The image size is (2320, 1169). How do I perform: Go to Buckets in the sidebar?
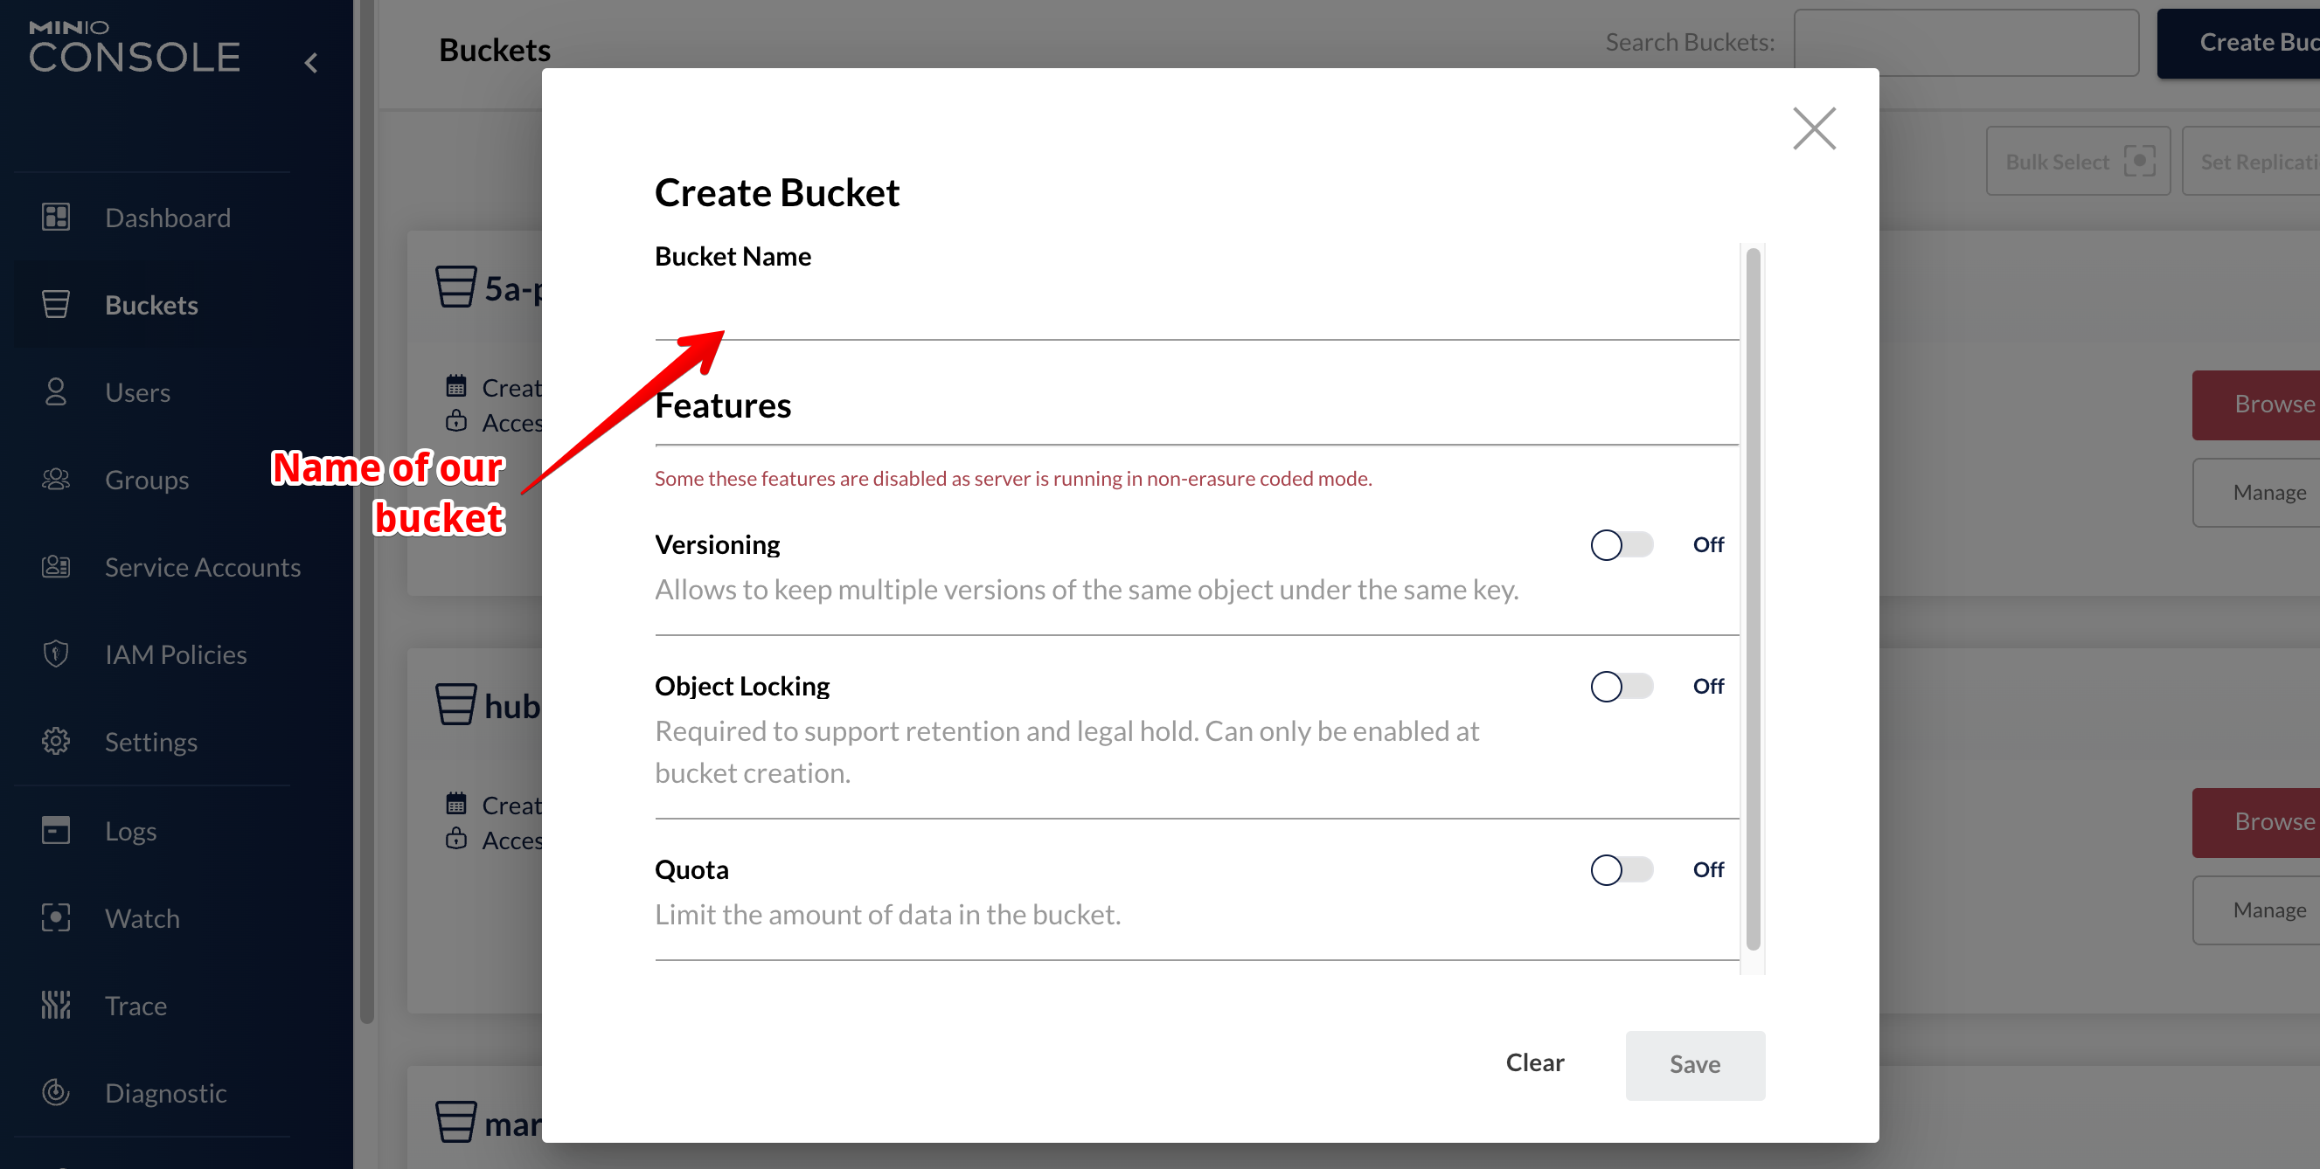point(151,305)
